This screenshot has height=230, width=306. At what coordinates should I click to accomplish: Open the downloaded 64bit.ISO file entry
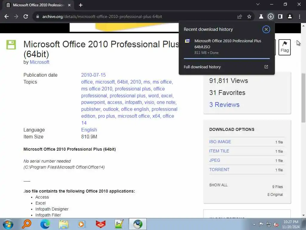point(227,46)
